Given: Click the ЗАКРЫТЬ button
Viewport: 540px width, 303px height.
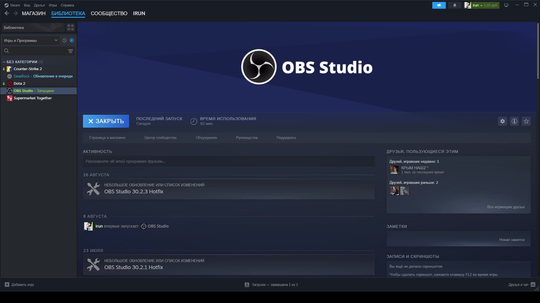Looking at the screenshot, I should tap(106, 121).
